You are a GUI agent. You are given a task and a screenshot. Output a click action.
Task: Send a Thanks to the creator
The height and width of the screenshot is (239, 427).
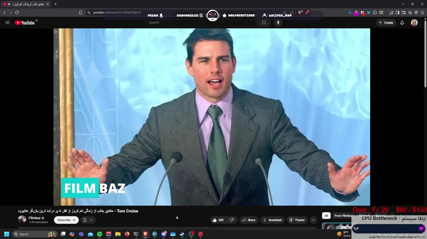click(x=297, y=220)
